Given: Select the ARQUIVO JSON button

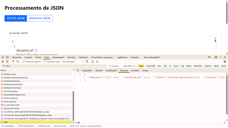Looking at the screenshot, I should (x=40, y=18).
